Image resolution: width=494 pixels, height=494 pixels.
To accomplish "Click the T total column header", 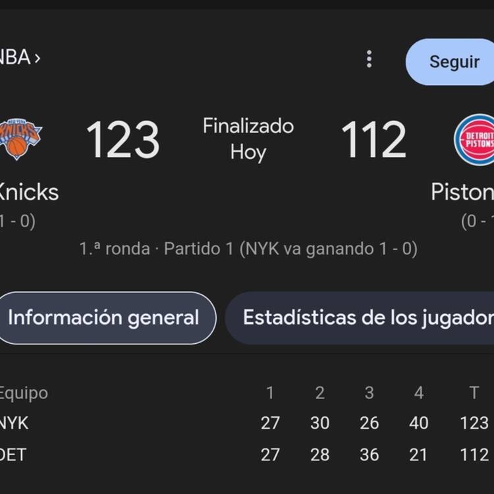I will point(474,393).
